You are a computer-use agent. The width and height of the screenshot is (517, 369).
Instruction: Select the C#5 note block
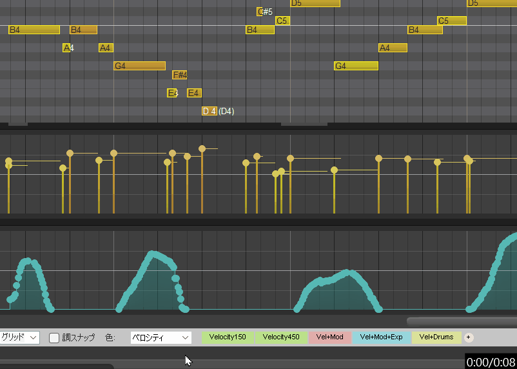pyautogui.click(x=260, y=12)
